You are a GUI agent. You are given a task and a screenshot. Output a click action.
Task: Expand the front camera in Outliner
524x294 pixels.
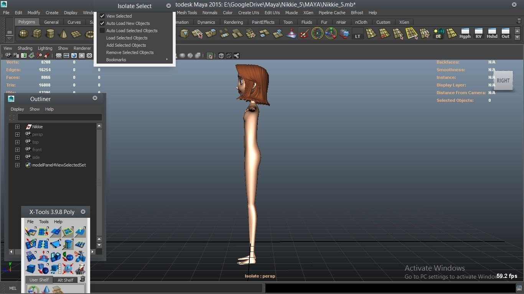pyautogui.click(x=17, y=150)
